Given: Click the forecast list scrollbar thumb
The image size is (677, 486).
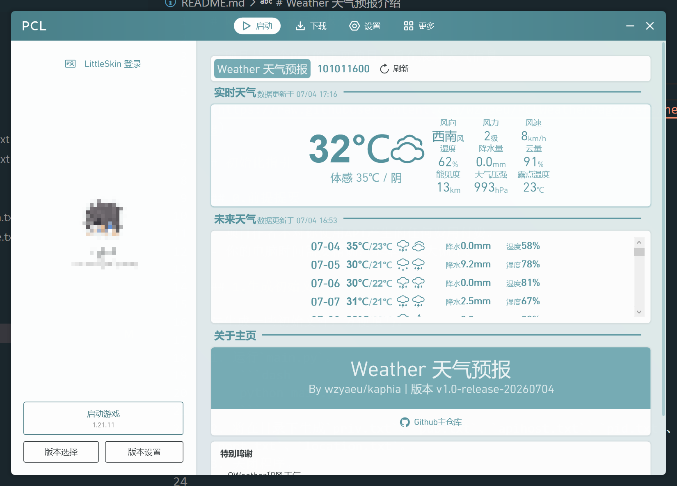Looking at the screenshot, I should click(x=639, y=252).
